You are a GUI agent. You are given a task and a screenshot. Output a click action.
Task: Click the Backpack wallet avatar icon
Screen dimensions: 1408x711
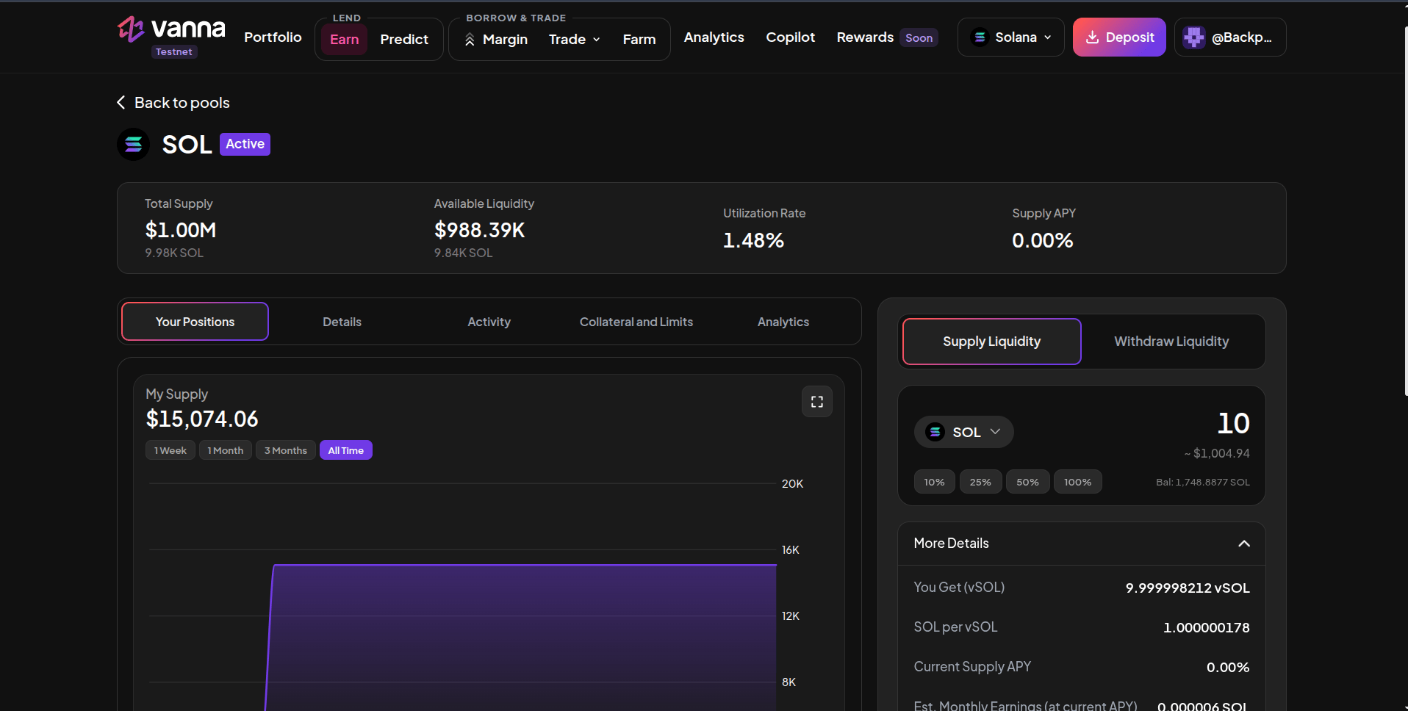pos(1194,37)
